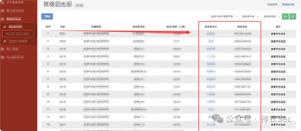Click 查看学生信息 in row 10
This screenshot has width=301, height=131.
pyautogui.click(x=278, y=102)
